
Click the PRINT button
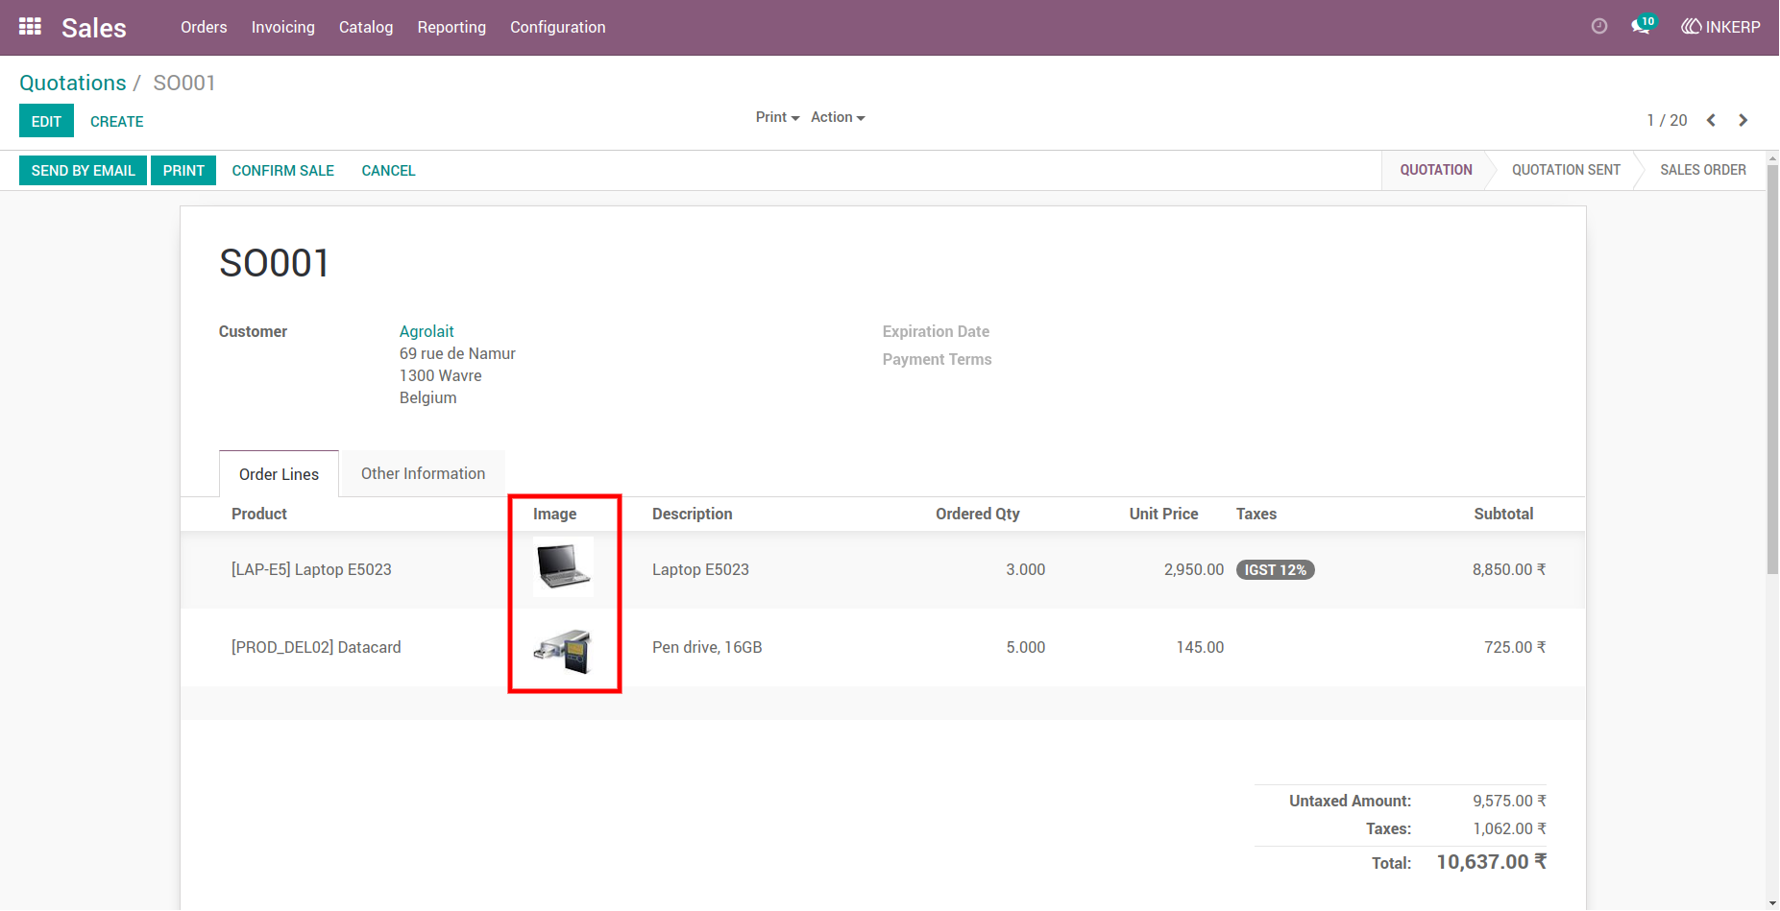[x=183, y=170]
